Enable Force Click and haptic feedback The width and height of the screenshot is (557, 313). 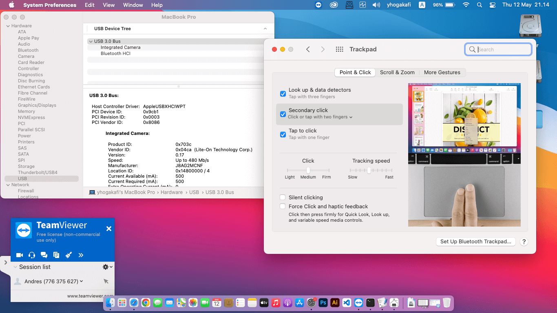[283, 207]
